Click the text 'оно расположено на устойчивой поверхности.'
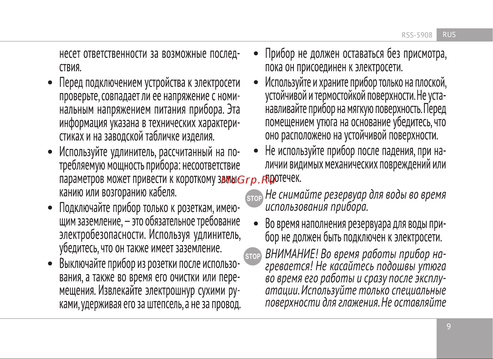 coord(352,136)
